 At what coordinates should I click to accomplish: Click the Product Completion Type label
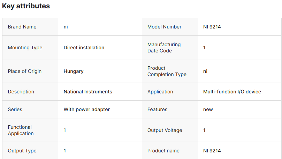pos(167,71)
